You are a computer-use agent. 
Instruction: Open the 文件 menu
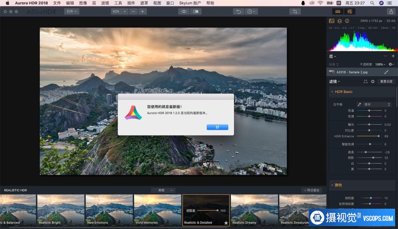(x=57, y=3)
